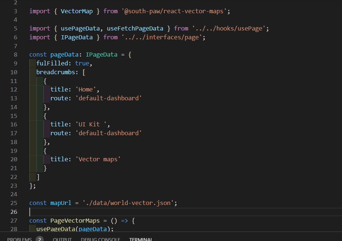342x241 pixels.
Task: Select the TERMINAL tab
Action: pyautogui.click(x=141, y=239)
